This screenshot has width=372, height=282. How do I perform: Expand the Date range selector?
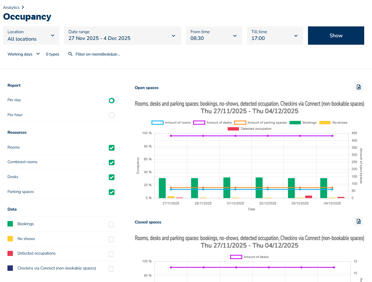pos(122,36)
